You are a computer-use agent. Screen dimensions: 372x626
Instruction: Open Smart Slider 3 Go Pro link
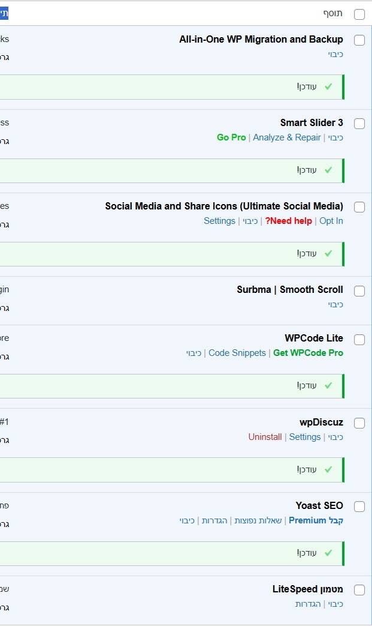pyautogui.click(x=231, y=137)
